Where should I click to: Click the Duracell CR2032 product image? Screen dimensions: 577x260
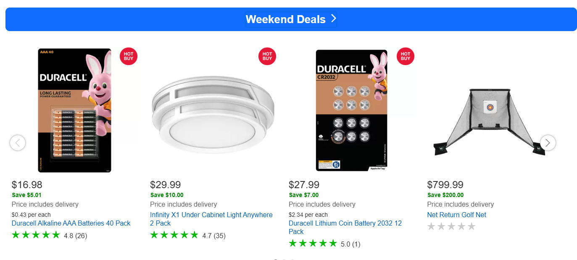tap(351, 110)
